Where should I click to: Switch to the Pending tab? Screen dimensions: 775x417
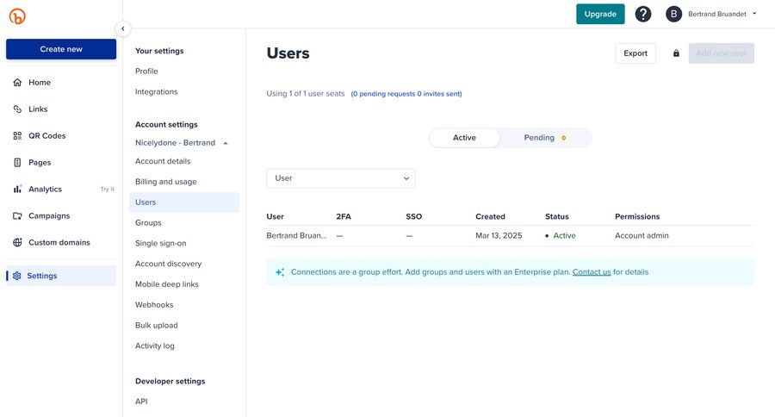tap(545, 138)
